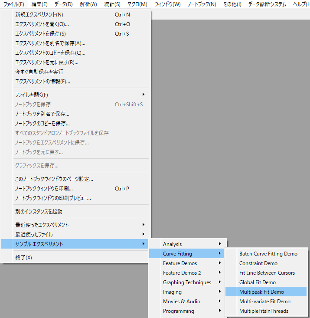Open the データ(D) menu

point(64,4)
